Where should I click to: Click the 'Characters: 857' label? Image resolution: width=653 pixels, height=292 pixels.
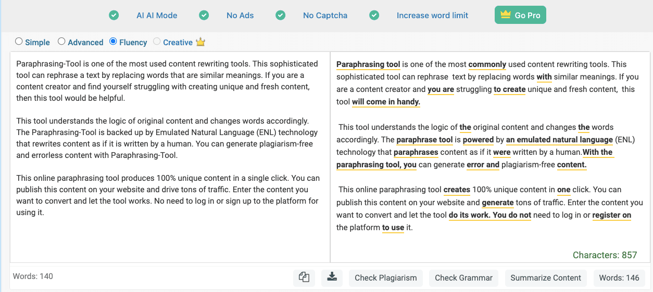pyautogui.click(x=605, y=255)
